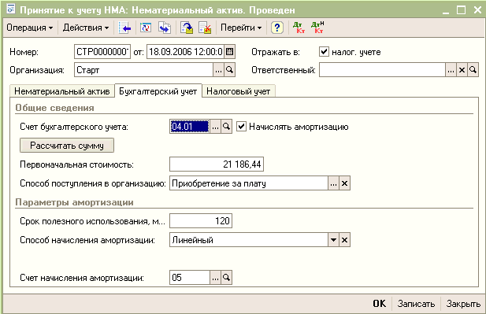Open the Перейти dropdown menu
486x314 pixels.
(241, 28)
